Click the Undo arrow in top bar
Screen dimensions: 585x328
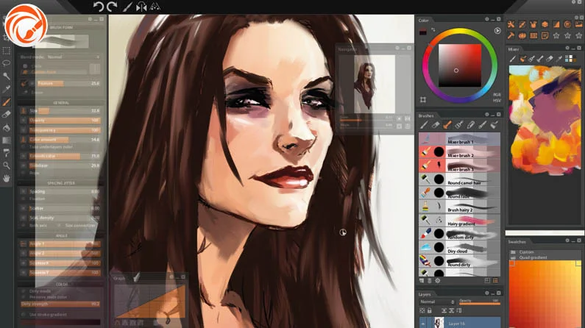tap(98, 7)
